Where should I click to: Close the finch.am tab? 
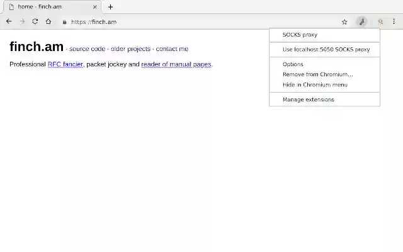(95, 7)
